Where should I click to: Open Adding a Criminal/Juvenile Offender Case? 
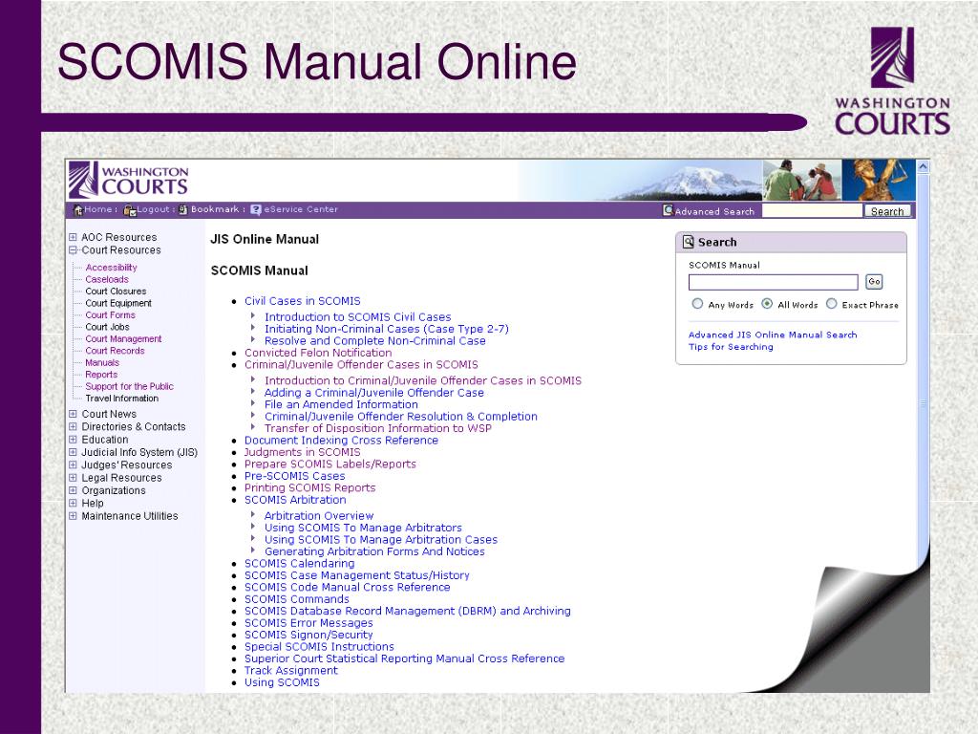click(x=374, y=393)
